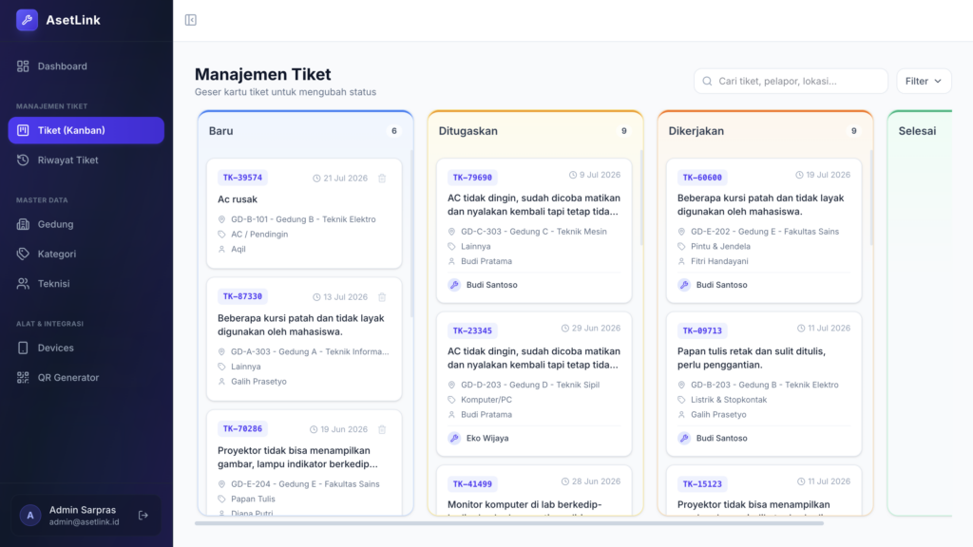The width and height of the screenshot is (973, 547).
Task: Click the logout icon beside Admin Sarpras
Action: [143, 516]
